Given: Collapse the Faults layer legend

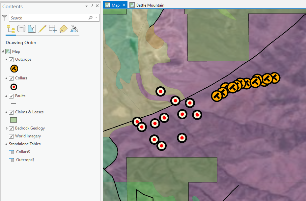Looking at the screenshot, I should [x=6, y=96].
